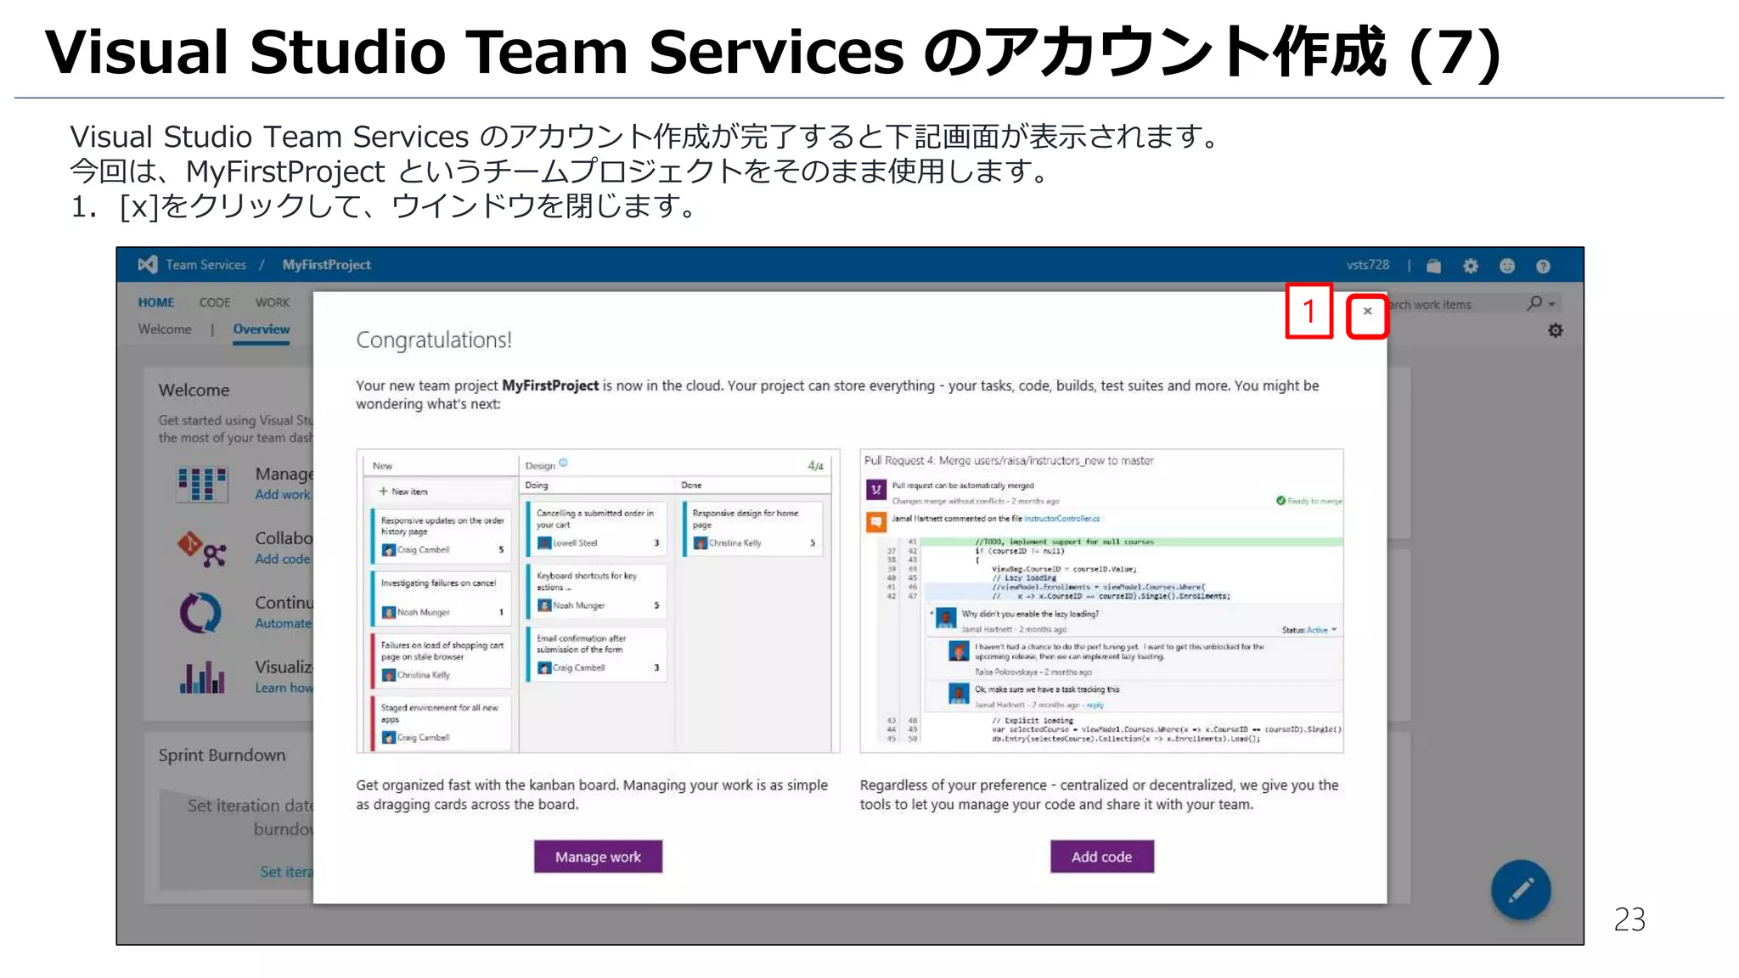The image size is (1739, 978).
Task: Click the kanban board preview image
Action: [598, 601]
